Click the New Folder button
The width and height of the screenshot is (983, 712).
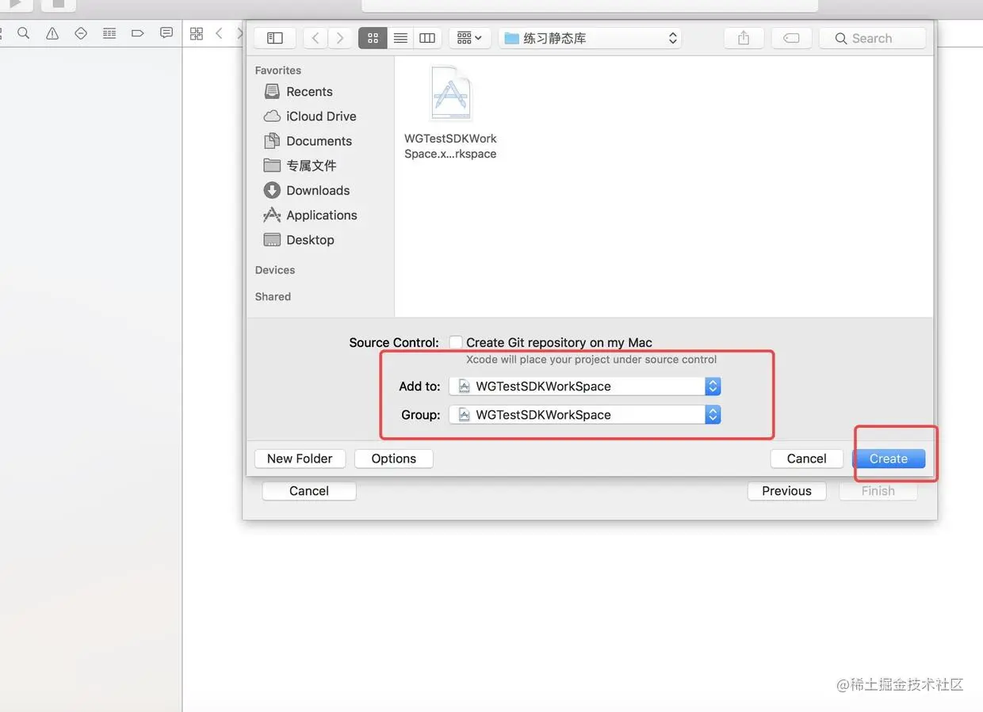[300, 459]
